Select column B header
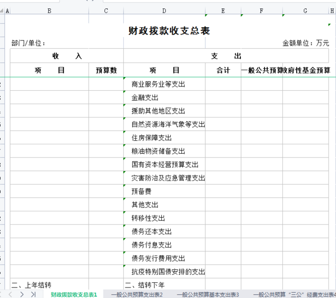This screenshot has height=298, width=336. pos(49,10)
